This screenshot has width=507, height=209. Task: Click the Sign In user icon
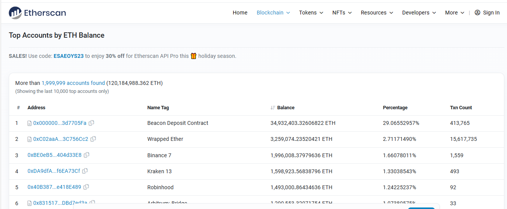click(x=478, y=13)
